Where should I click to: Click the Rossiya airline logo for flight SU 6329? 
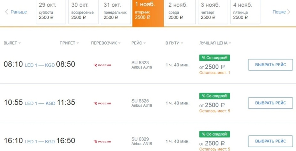point(102,141)
